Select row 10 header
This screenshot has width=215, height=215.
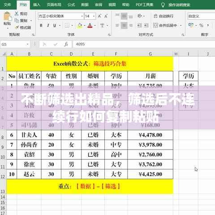pos(3,155)
